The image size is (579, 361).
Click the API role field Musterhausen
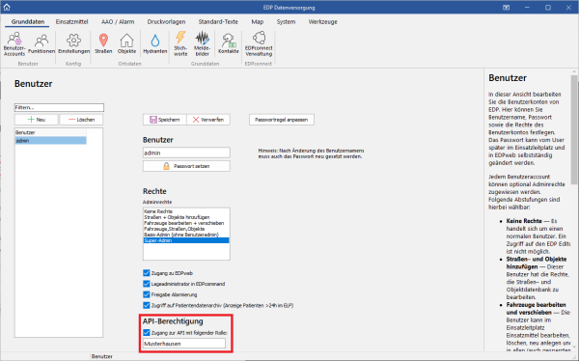[184, 344]
